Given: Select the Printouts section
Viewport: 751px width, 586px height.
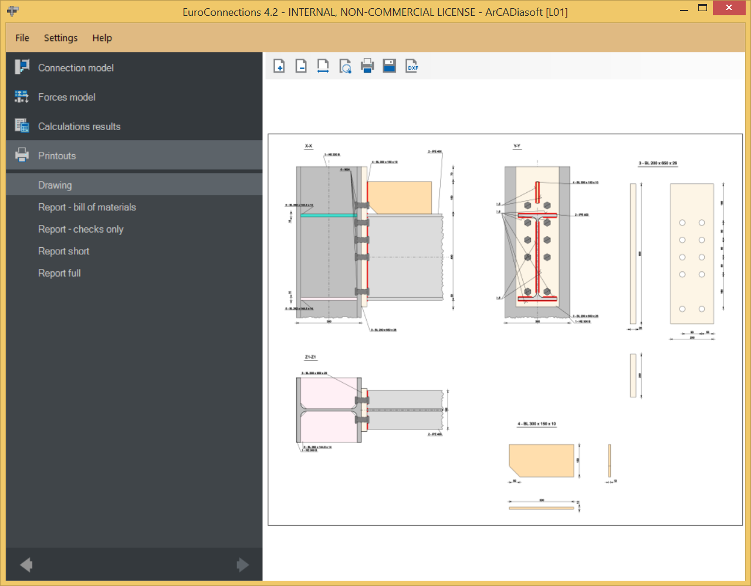Looking at the screenshot, I should (x=134, y=155).
